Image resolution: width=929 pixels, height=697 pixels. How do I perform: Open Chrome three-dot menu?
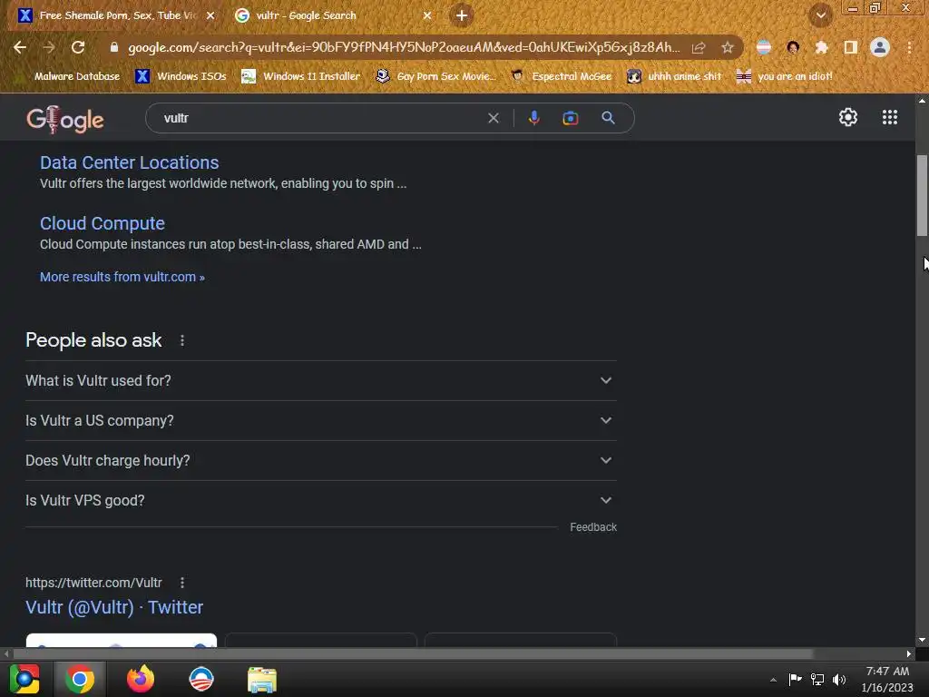coord(909,47)
